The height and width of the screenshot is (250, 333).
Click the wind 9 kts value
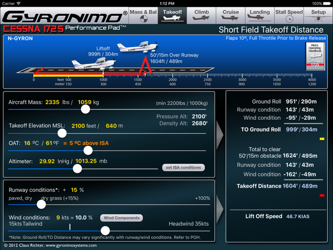click(58, 218)
